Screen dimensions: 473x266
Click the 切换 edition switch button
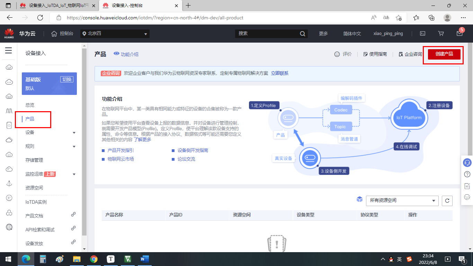click(67, 79)
